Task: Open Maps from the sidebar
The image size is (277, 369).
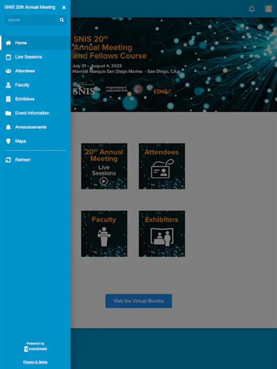Action: pyautogui.click(x=35, y=141)
